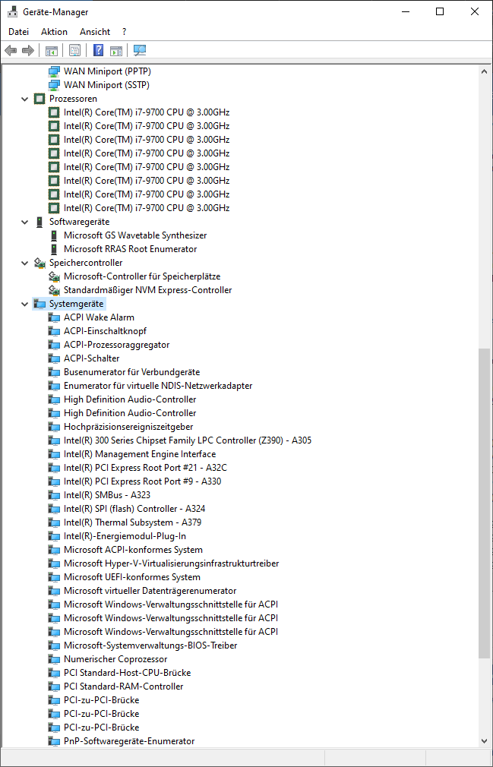Click the Back arrow toolbar icon

tap(11, 50)
